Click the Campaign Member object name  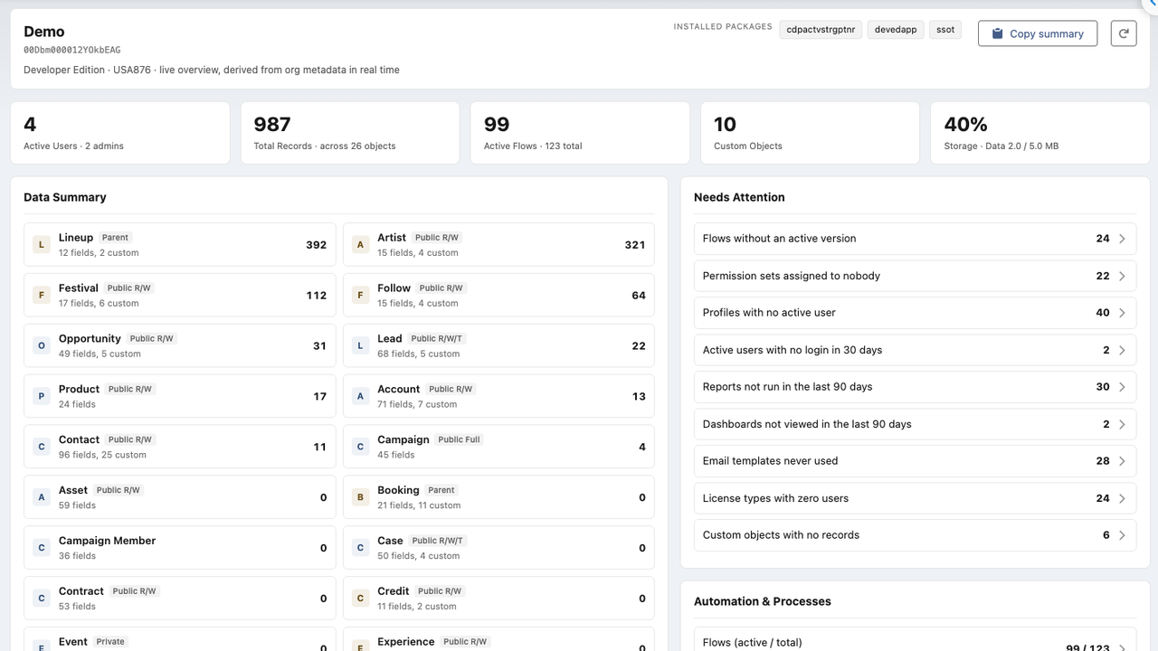point(107,541)
